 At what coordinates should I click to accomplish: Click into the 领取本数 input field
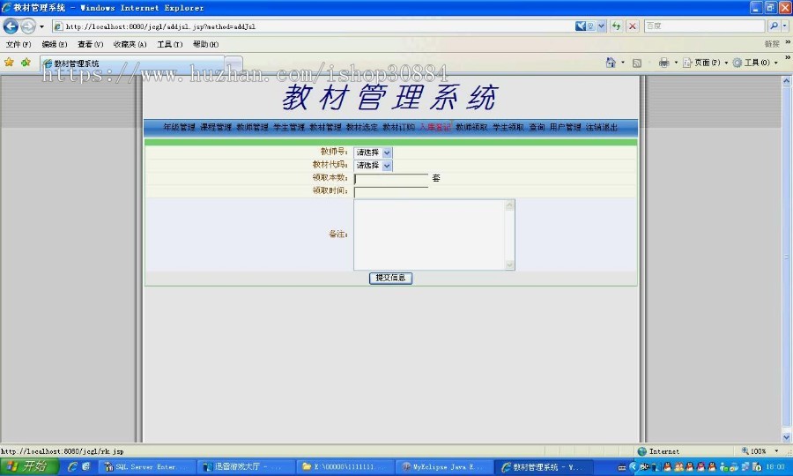pyautogui.click(x=391, y=179)
